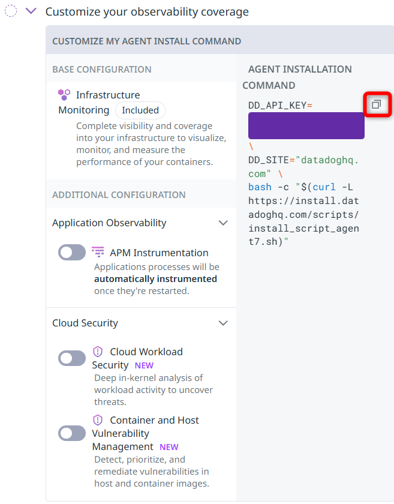Screen dimensions: 394x504
Task: Click the install script URL in the command
Action: point(303,221)
